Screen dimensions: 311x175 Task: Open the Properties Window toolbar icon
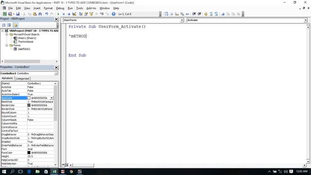(86, 14)
